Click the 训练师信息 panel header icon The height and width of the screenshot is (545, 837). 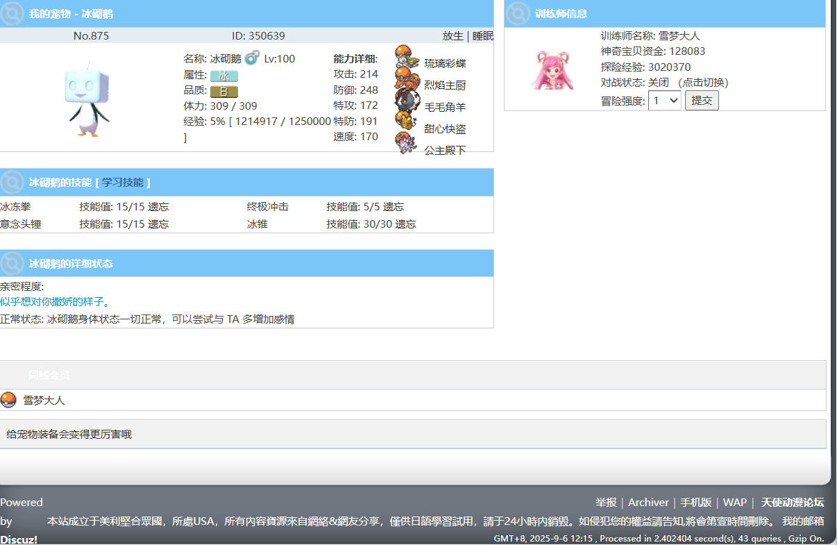518,13
